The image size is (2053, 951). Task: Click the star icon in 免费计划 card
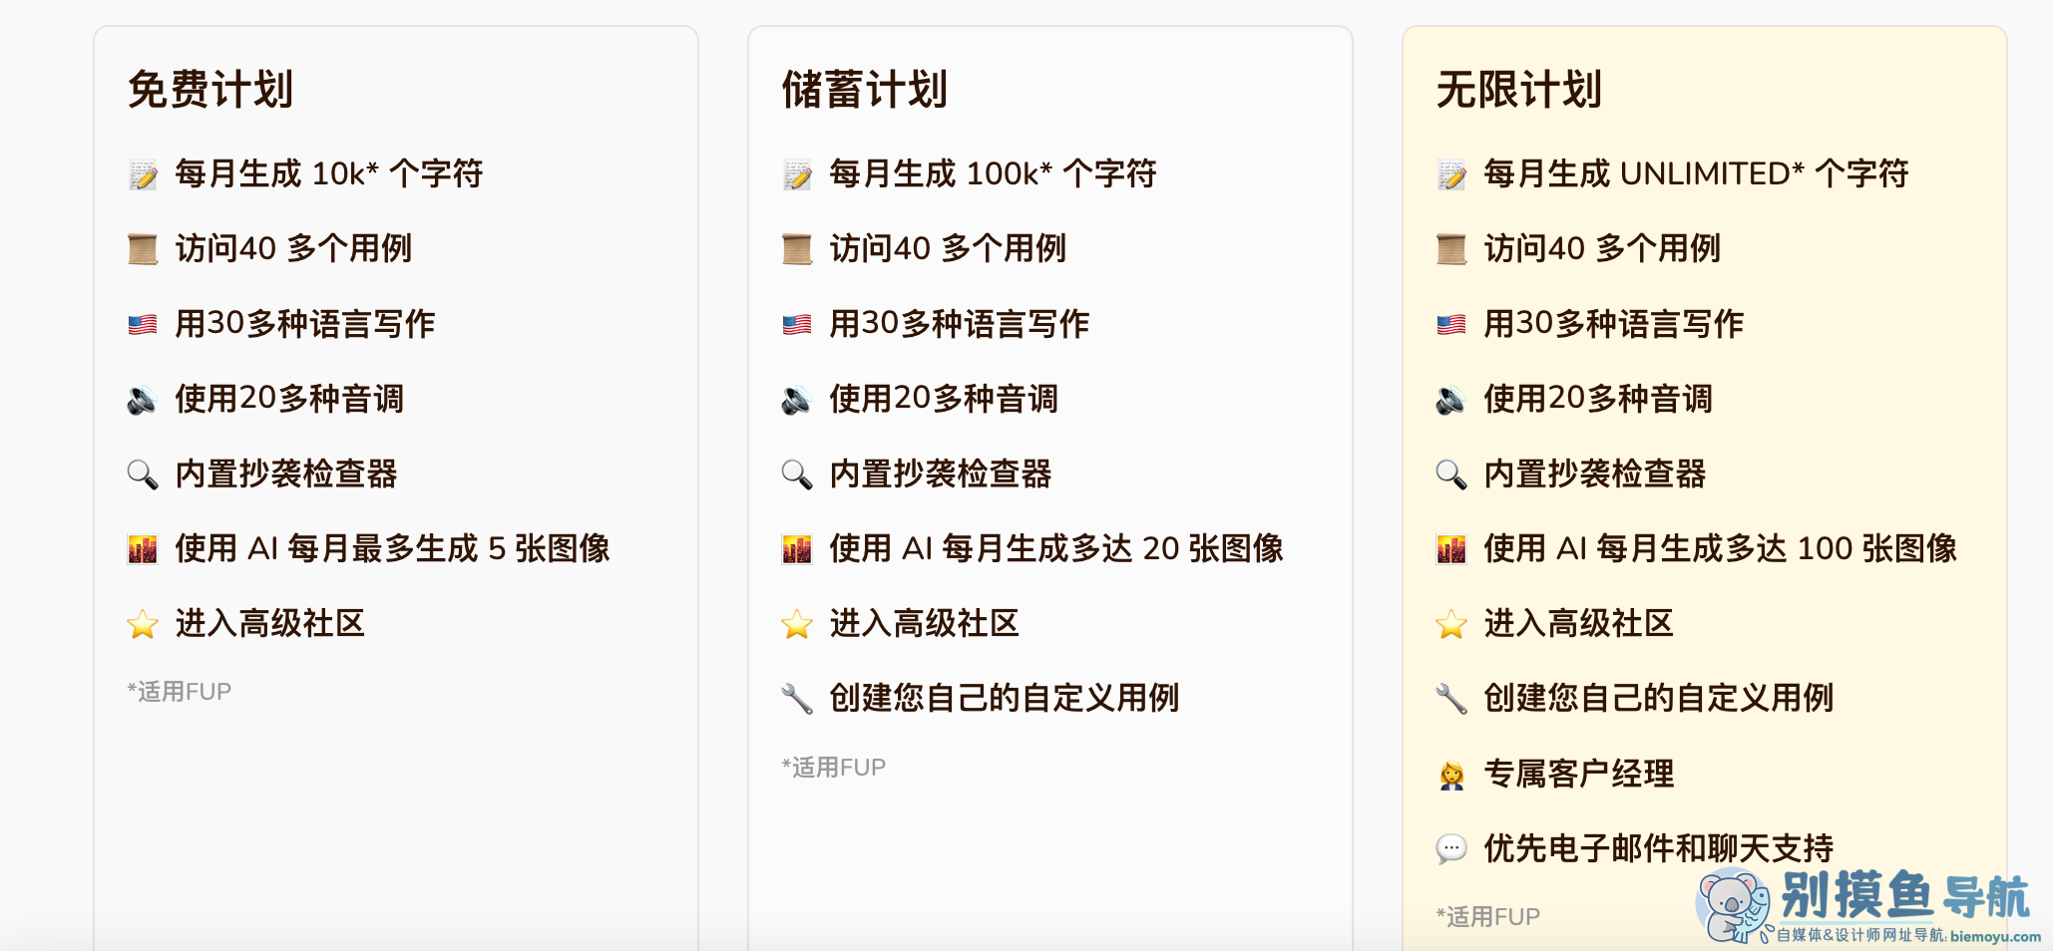[x=143, y=624]
